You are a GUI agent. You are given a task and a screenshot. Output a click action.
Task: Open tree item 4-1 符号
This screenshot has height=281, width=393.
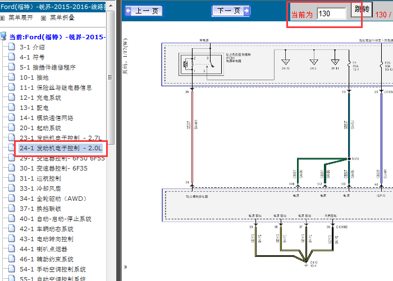pyautogui.click(x=32, y=57)
